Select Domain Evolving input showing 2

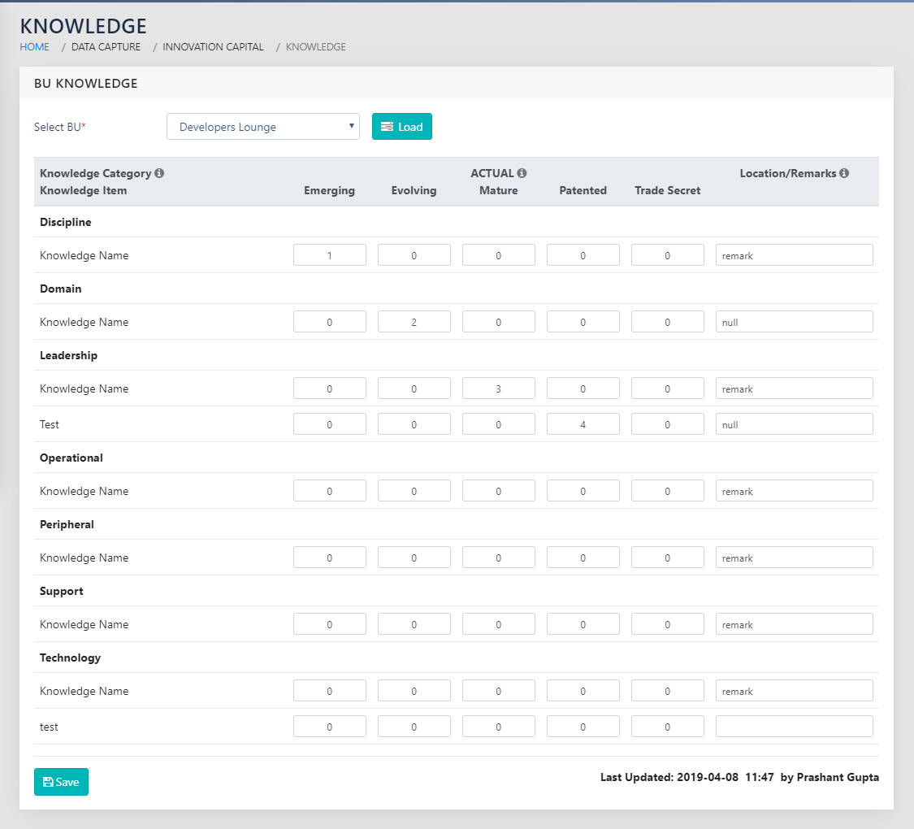pyautogui.click(x=414, y=322)
